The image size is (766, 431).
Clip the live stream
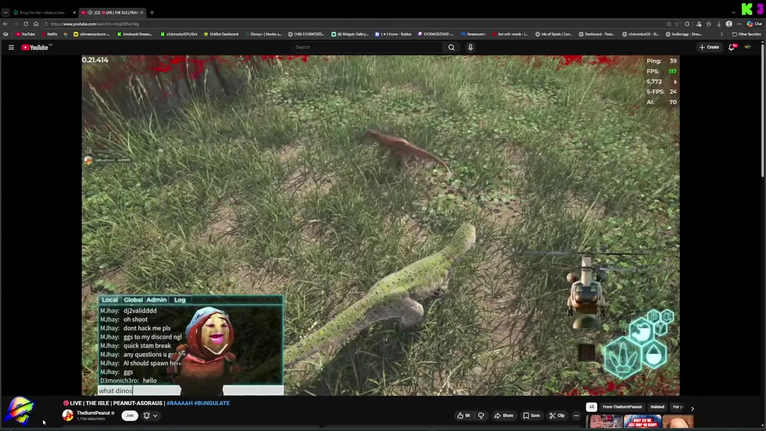point(557,415)
